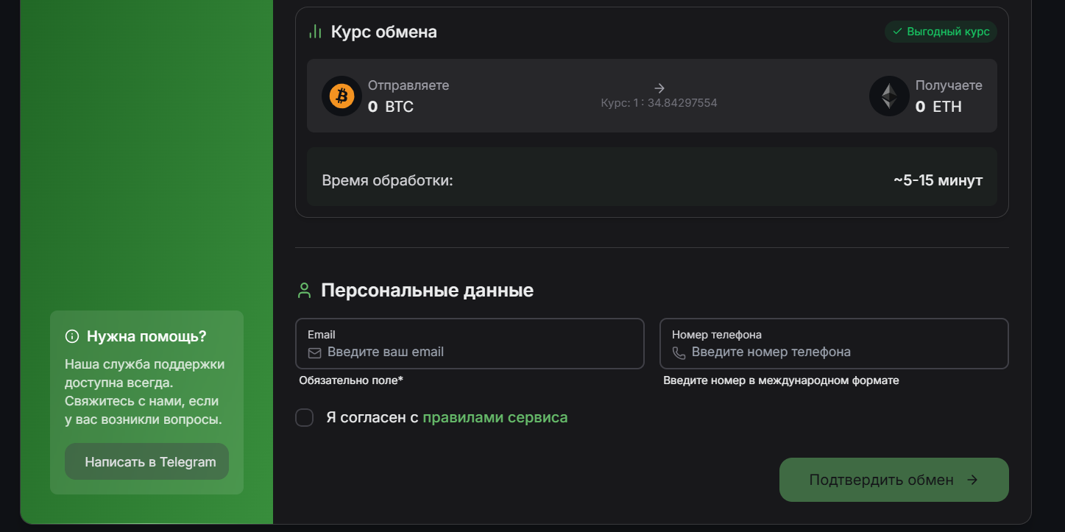Click the person icon beside Персональные данные
This screenshot has height=532, width=1065.
coord(304,290)
